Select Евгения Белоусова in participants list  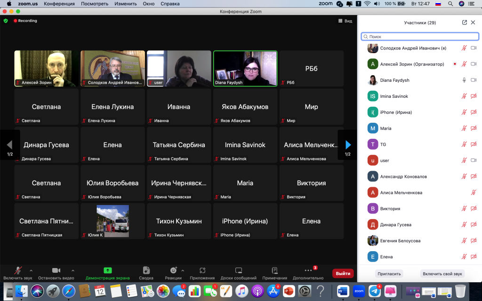pyautogui.click(x=420, y=240)
